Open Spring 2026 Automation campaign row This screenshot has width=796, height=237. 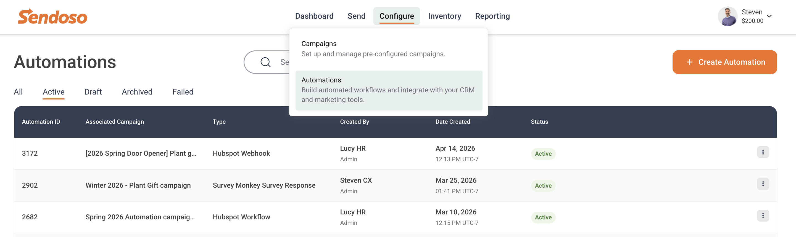(x=140, y=217)
